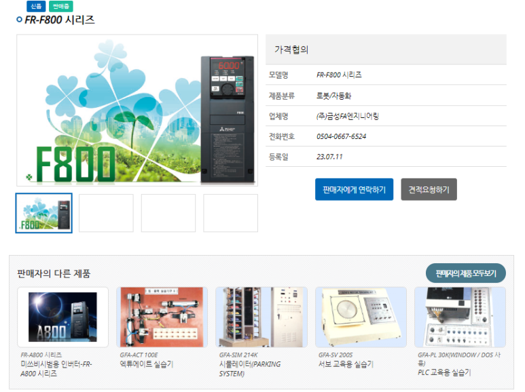
Task: Click the category value 로봇/자동화
Action: click(334, 96)
